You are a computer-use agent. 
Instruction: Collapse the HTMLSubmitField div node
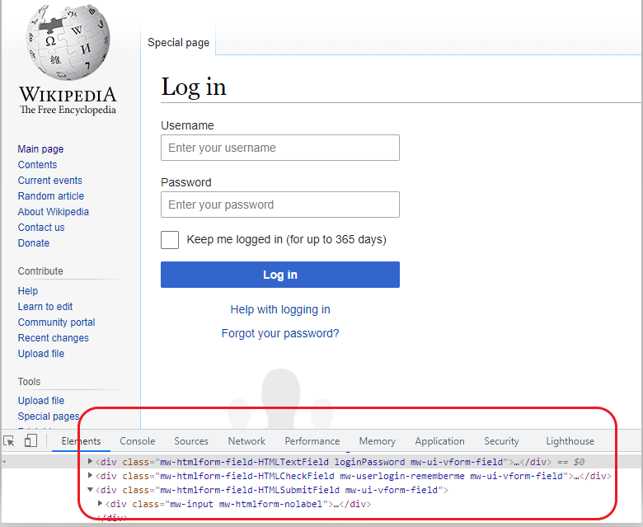tap(90, 489)
